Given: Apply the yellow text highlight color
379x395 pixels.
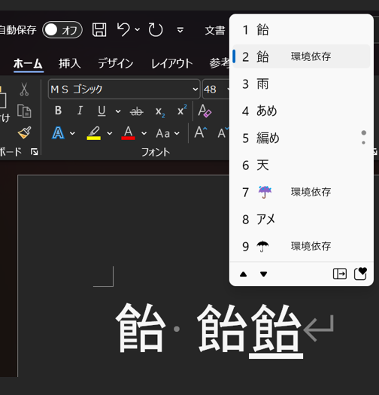Looking at the screenshot, I should [x=94, y=133].
